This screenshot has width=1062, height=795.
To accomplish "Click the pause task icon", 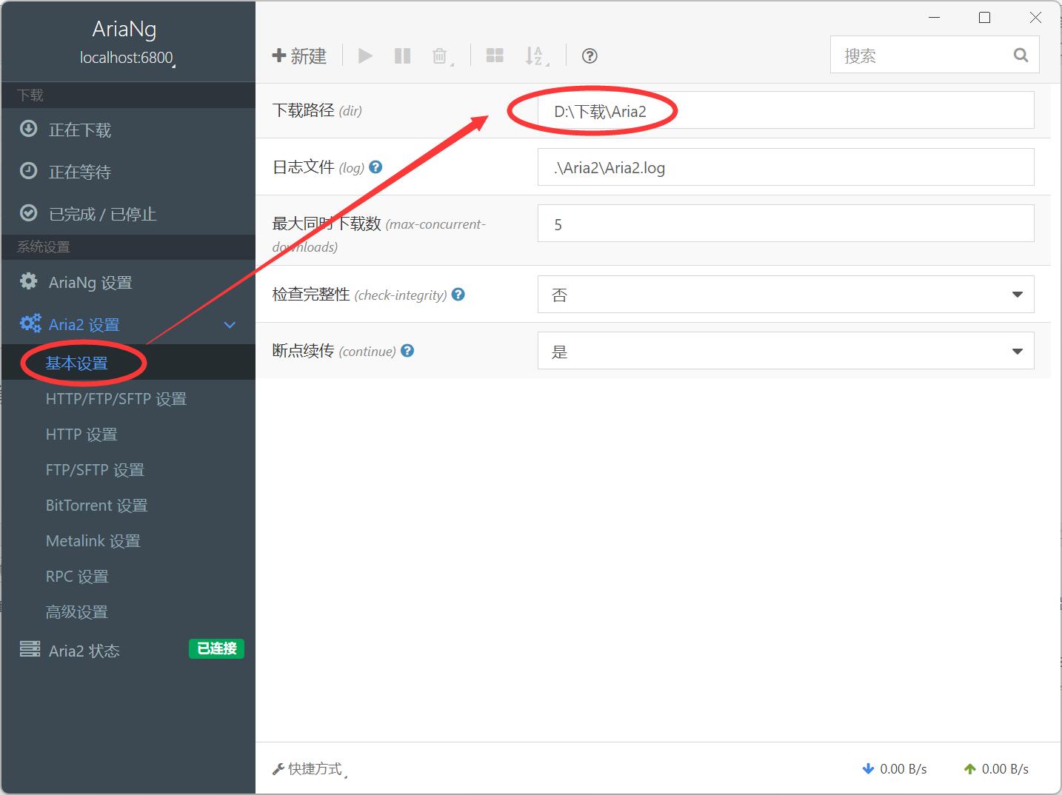I will (402, 56).
